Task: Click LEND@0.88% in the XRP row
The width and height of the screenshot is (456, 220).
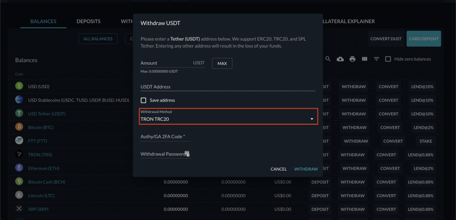Action: pos(420,209)
